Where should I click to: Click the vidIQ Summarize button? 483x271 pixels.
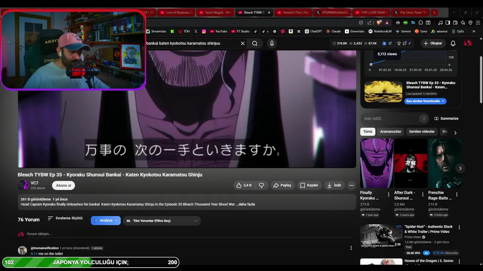[x=446, y=119]
